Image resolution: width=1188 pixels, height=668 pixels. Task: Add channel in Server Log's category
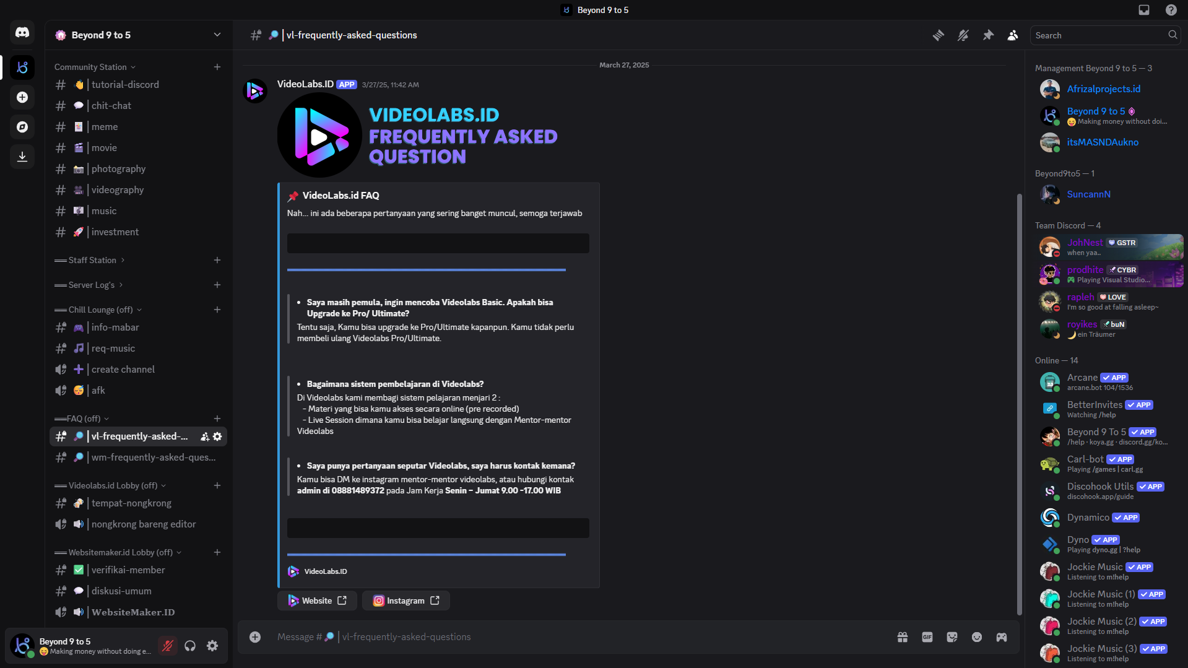click(217, 285)
